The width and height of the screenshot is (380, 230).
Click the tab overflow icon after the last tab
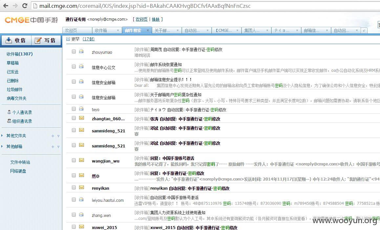[364, 31]
